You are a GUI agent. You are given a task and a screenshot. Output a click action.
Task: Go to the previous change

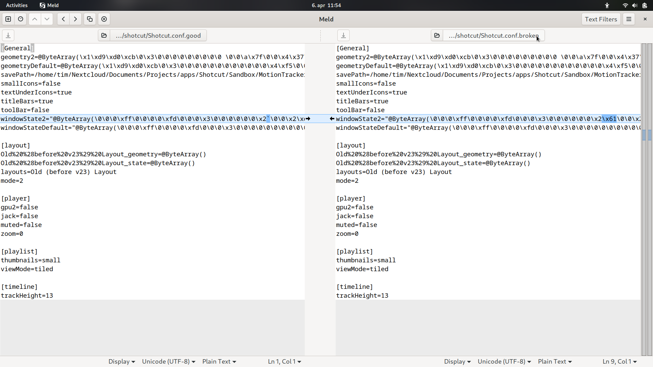[34, 19]
